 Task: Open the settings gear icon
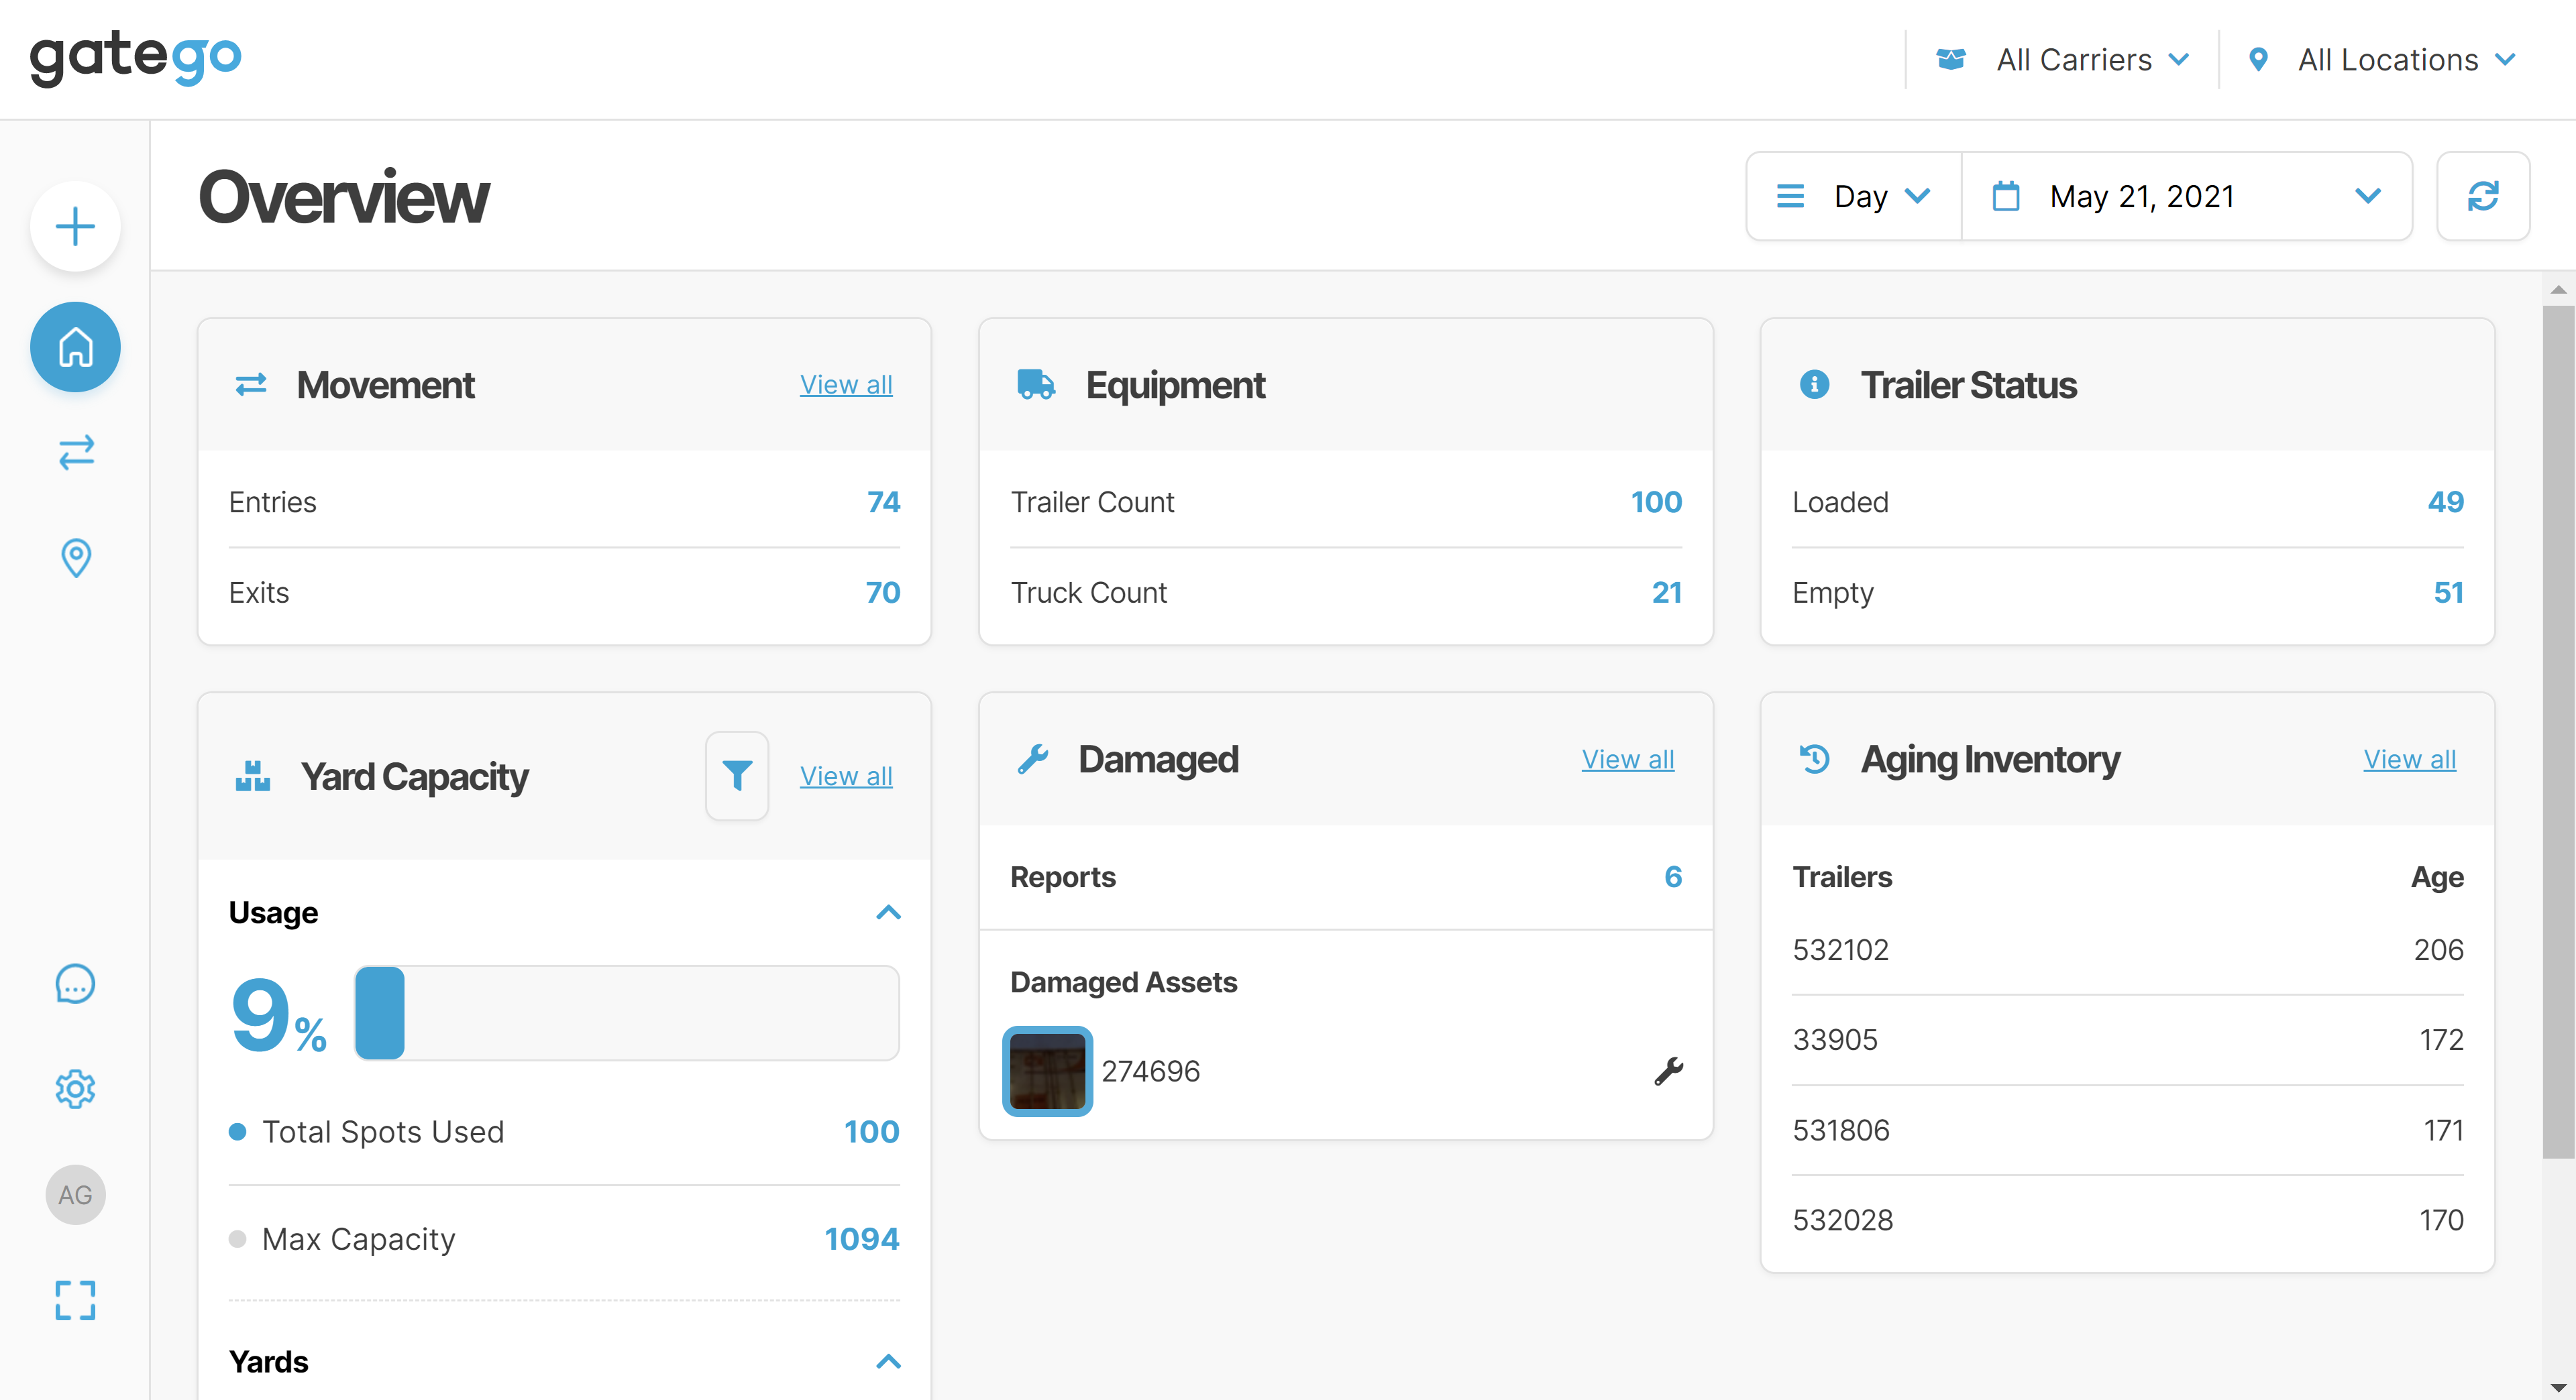click(x=75, y=1089)
